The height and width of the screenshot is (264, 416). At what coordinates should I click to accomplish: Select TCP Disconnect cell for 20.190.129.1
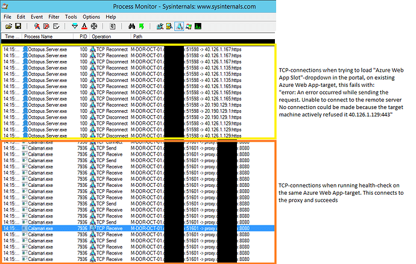click(x=112, y=118)
